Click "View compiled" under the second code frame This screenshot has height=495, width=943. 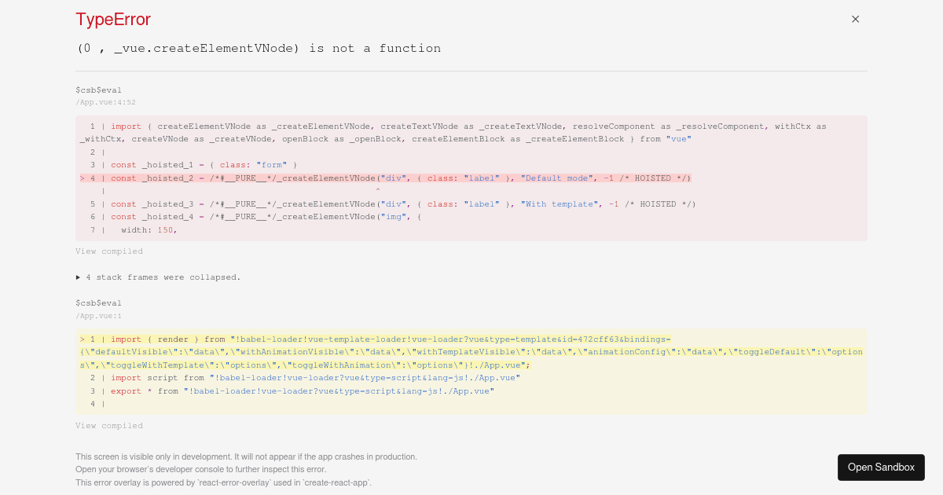[109, 425]
